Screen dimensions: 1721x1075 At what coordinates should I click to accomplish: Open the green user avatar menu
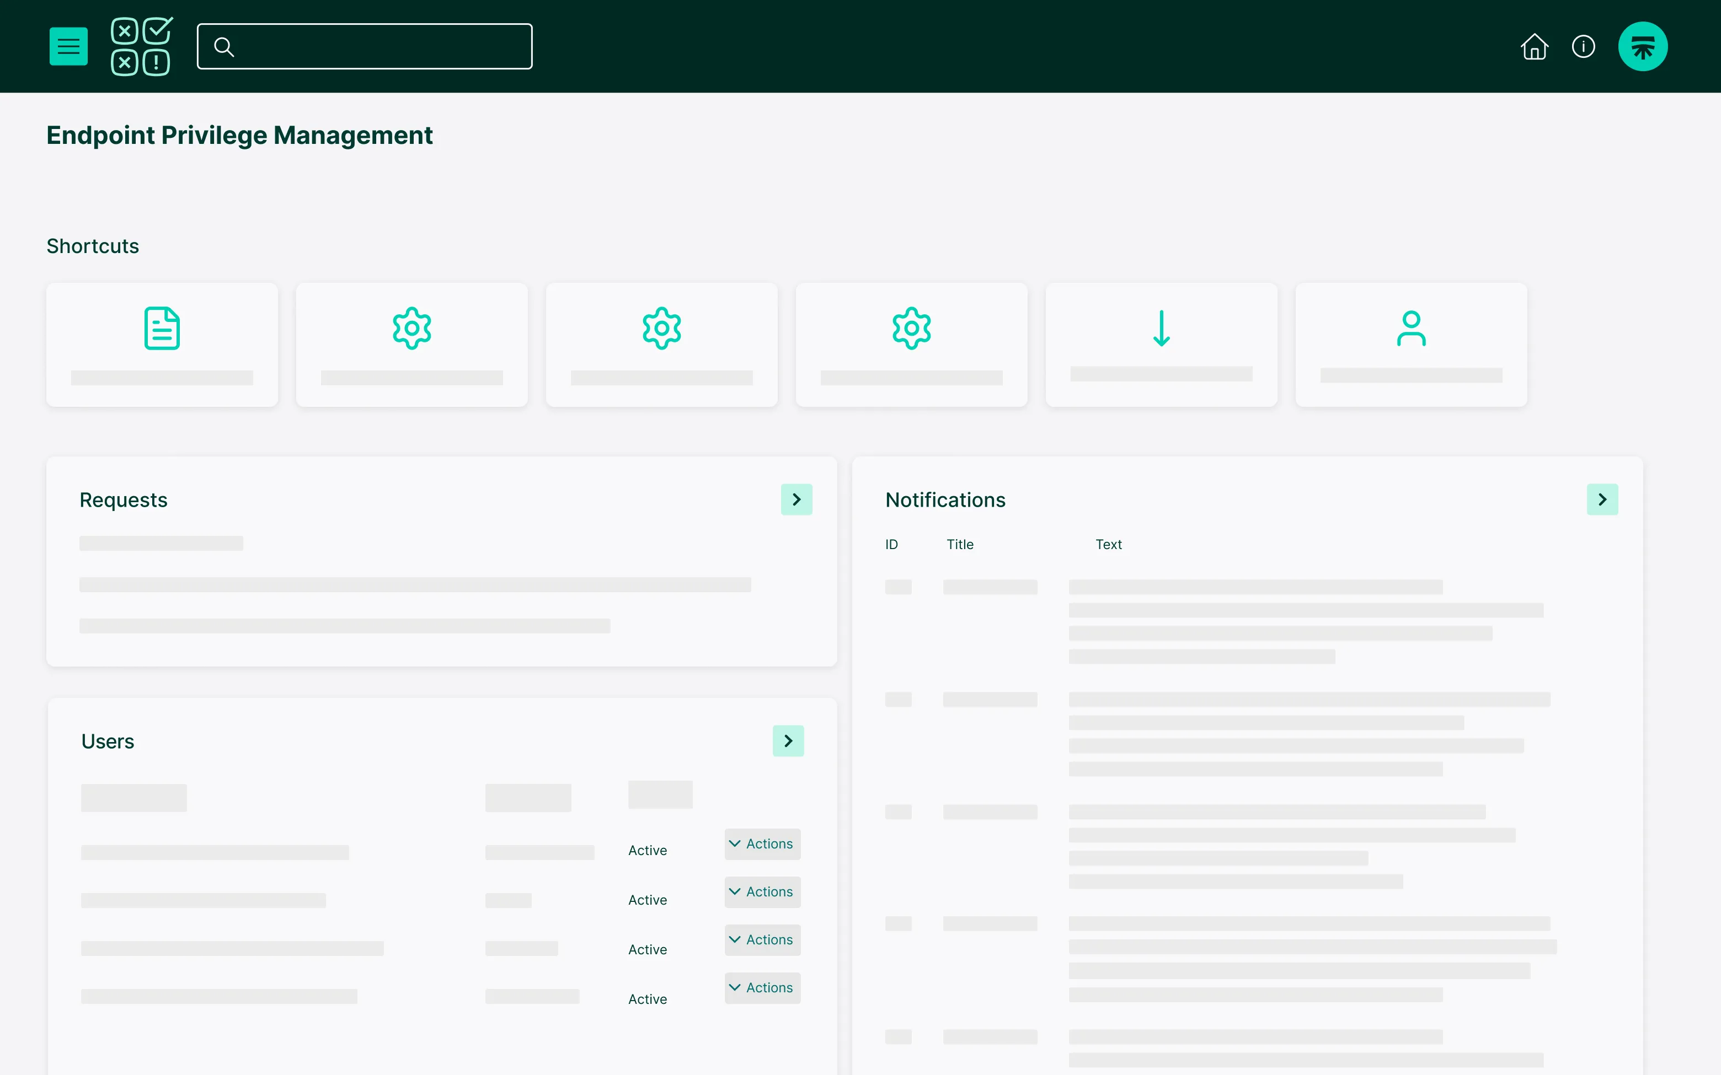pyautogui.click(x=1643, y=47)
